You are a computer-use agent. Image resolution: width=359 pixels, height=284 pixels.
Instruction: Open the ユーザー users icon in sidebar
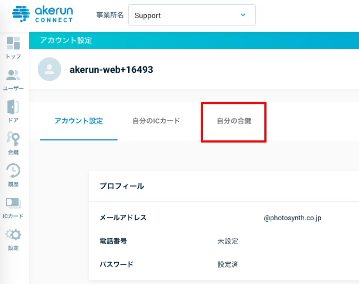[x=13, y=75]
